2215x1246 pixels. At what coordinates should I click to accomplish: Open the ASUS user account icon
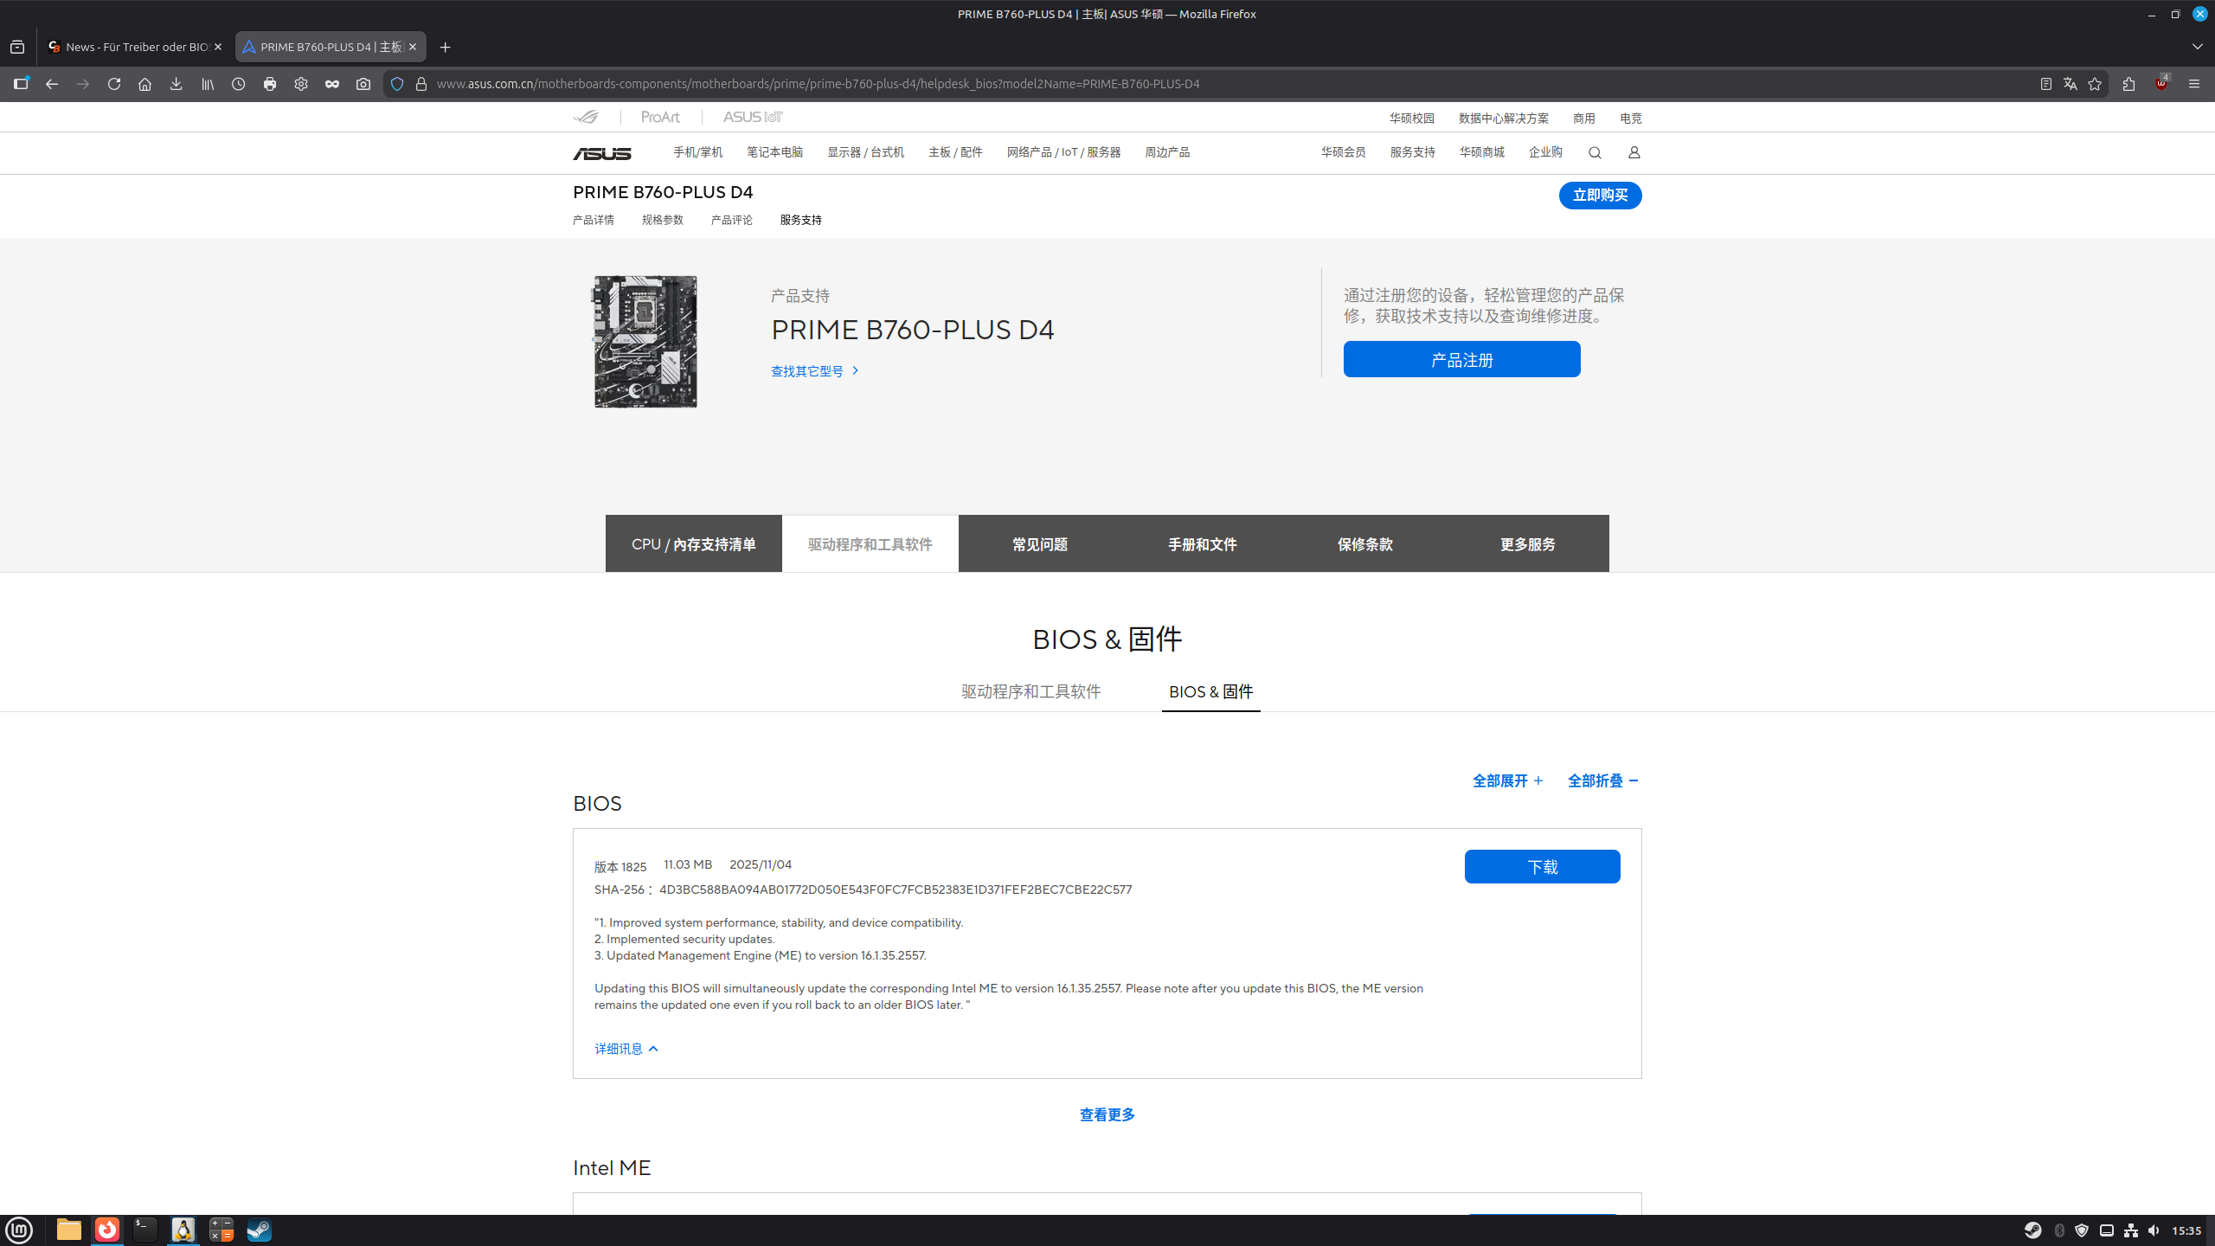click(x=1634, y=153)
